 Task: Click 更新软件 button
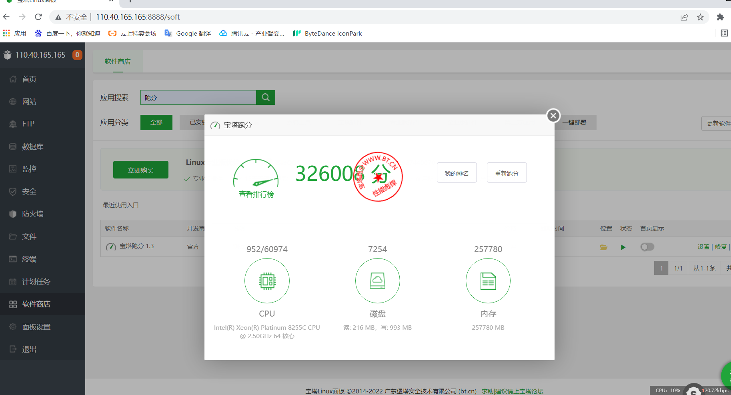[717, 123]
